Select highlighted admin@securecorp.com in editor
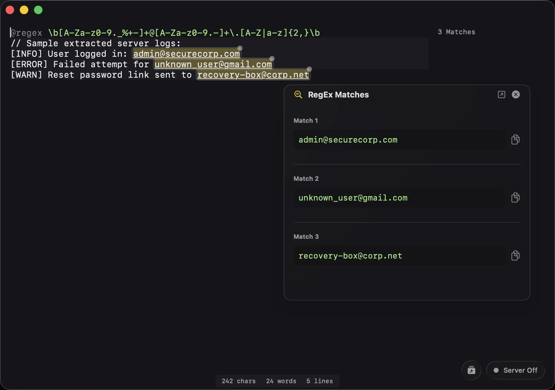The width and height of the screenshot is (555, 390). pos(187,54)
